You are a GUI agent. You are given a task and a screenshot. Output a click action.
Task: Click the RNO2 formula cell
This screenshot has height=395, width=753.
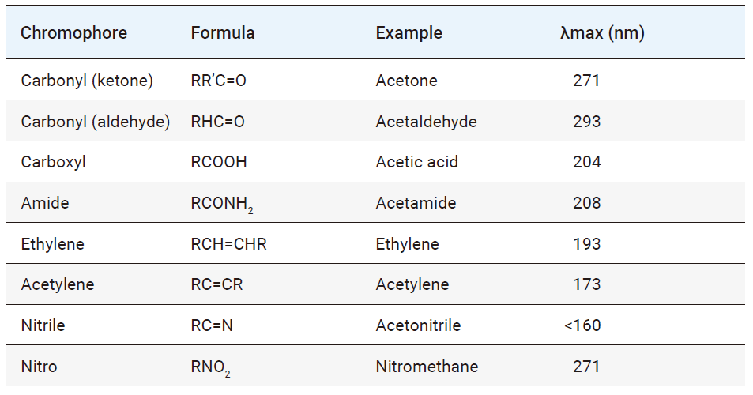click(x=211, y=367)
